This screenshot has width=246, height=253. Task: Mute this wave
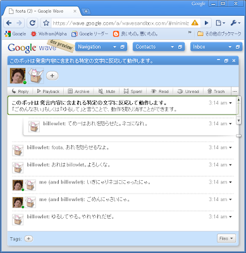(x=107, y=91)
